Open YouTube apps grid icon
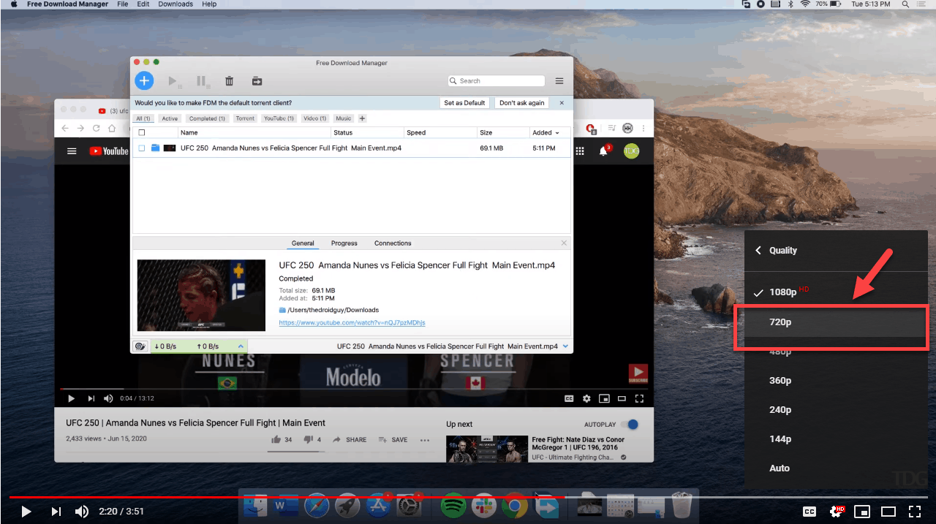The height and width of the screenshot is (524, 936). [580, 151]
